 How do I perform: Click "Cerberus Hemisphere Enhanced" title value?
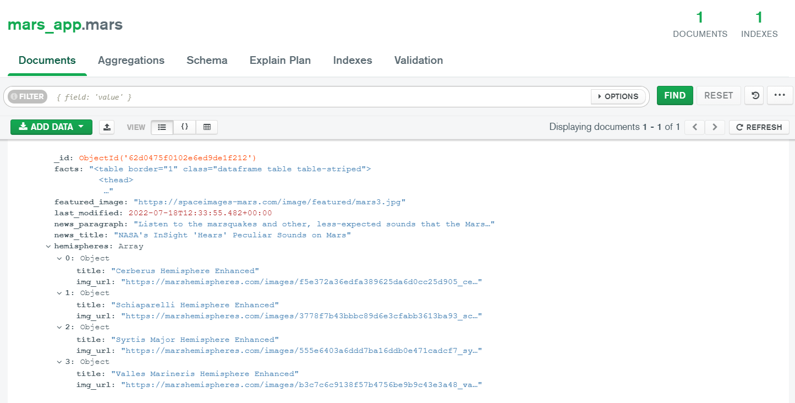coord(185,271)
